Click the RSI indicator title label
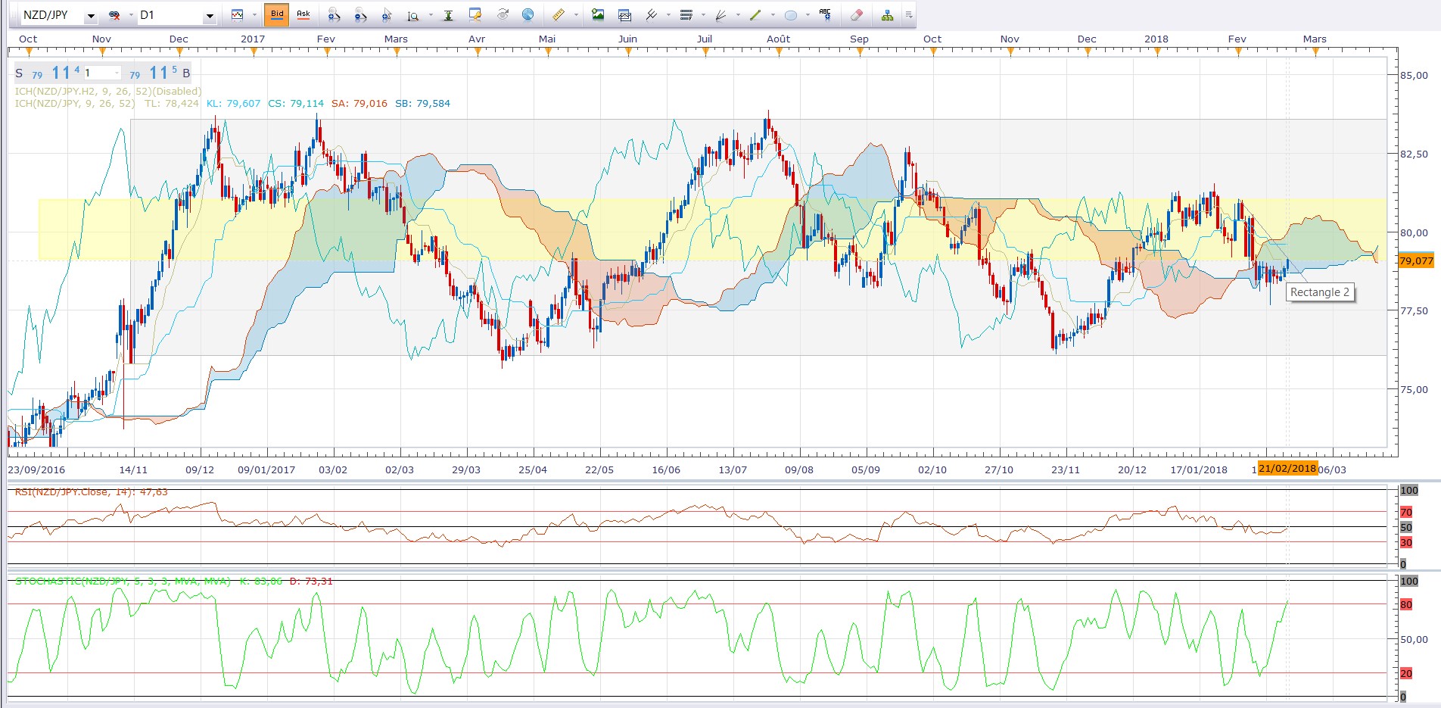 click(91, 491)
